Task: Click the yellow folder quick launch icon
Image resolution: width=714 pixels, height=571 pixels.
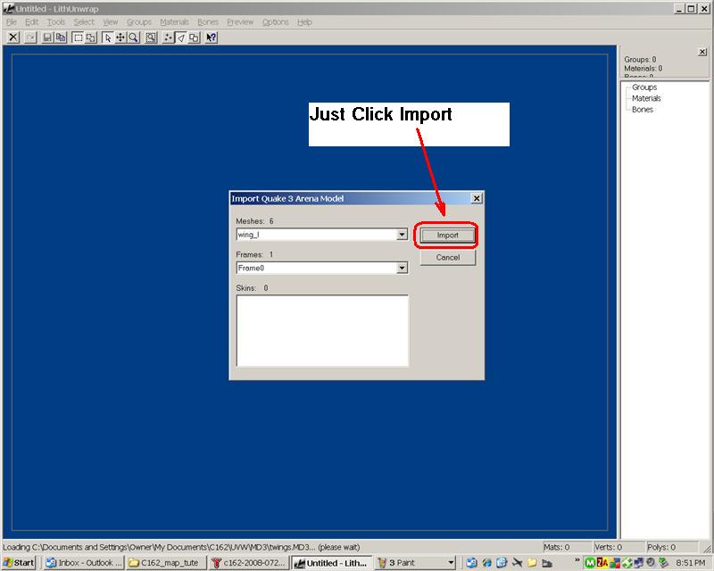Action: point(532,563)
